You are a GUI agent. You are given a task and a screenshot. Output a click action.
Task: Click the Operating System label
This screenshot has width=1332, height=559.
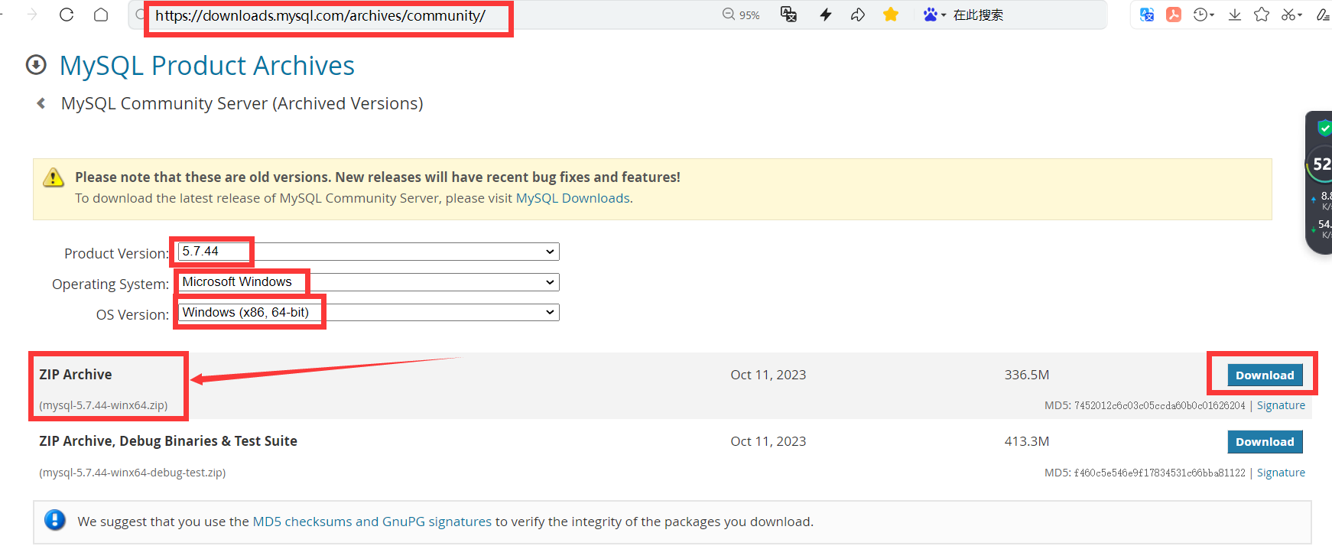[110, 284]
